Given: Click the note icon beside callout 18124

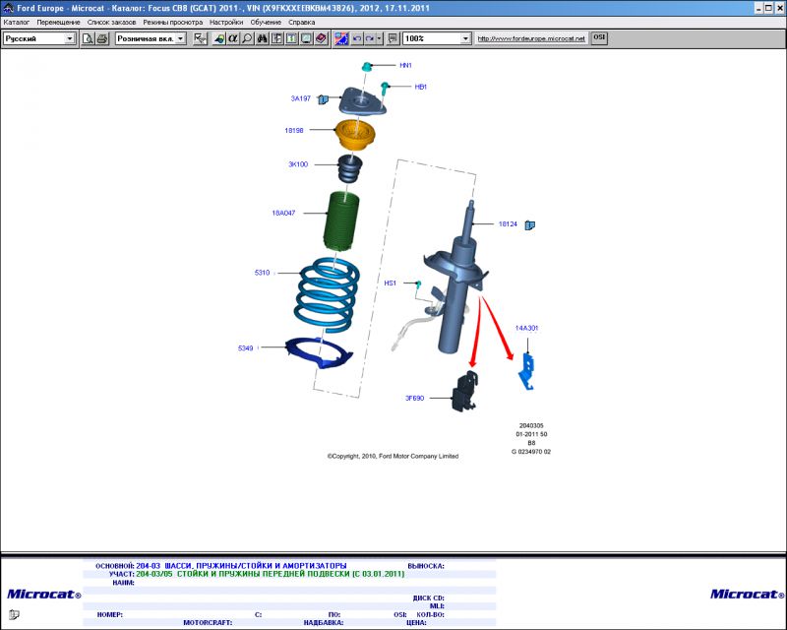Looking at the screenshot, I should pos(529,225).
